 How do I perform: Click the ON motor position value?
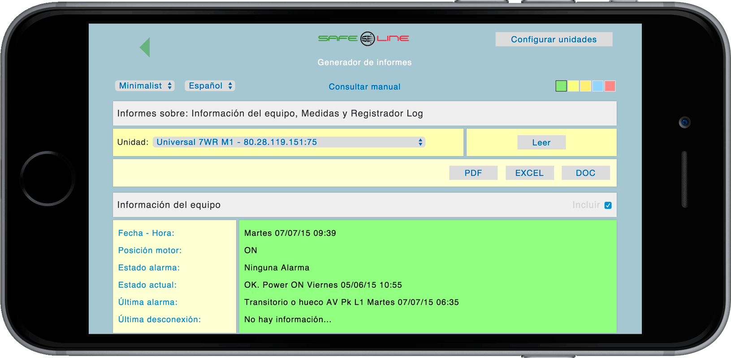[251, 250]
